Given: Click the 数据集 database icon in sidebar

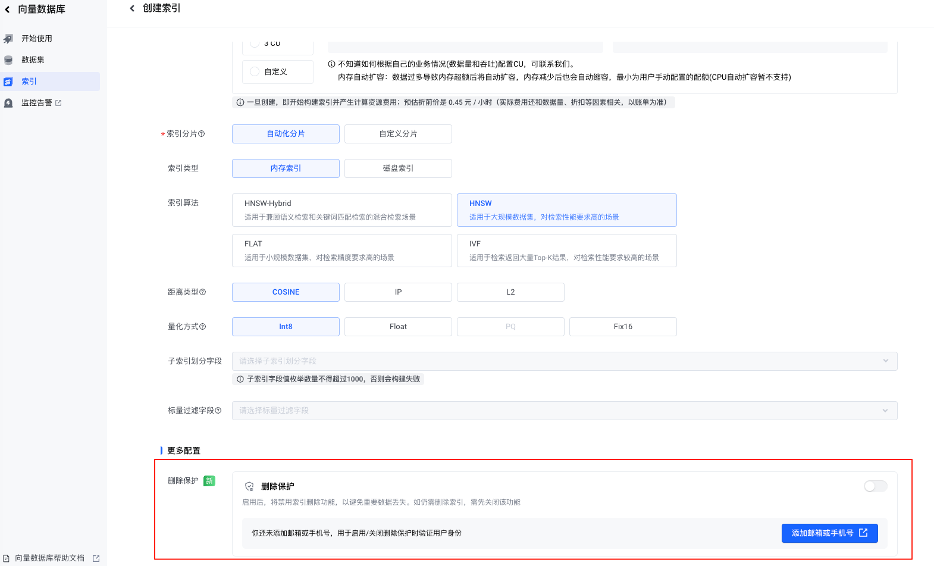Looking at the screenshot, I should 8,60.
